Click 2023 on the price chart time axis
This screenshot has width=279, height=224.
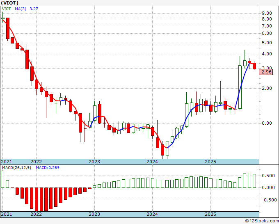(x=94, y=162)
